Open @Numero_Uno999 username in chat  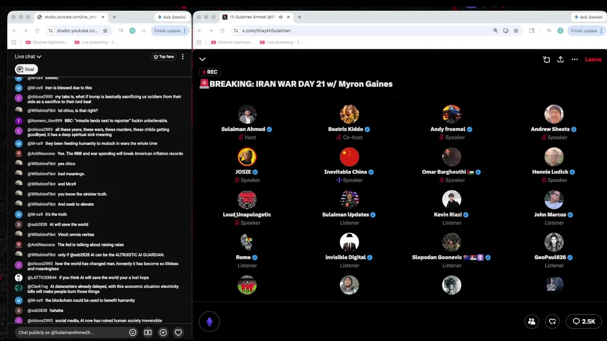pos(45,121)
